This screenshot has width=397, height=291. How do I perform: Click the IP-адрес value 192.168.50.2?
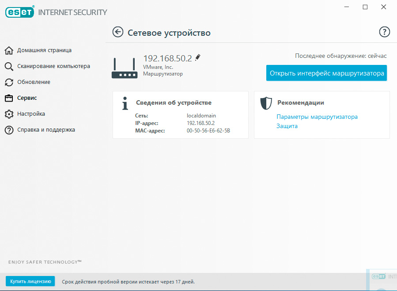click(201, 123)
